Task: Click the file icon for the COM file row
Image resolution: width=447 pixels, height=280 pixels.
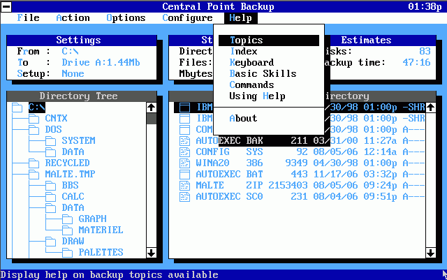Action: click(x=184, y=130)
